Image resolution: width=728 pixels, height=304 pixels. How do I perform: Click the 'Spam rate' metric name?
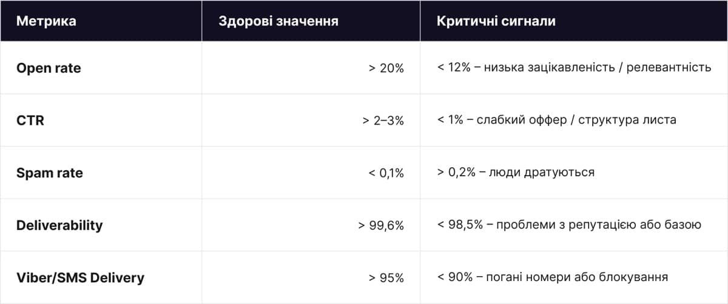(x=50, y=173)
